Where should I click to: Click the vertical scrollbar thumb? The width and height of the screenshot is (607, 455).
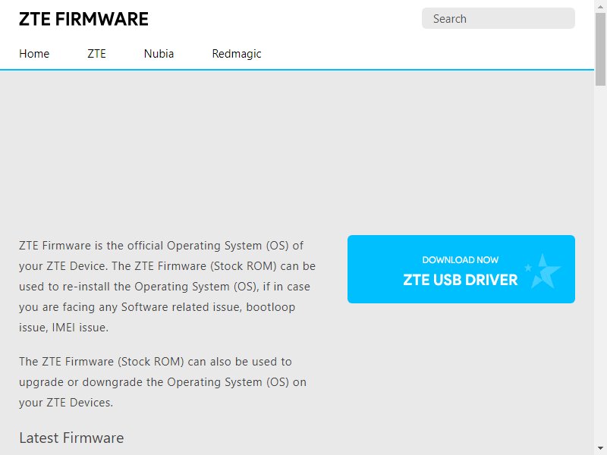point(600,49)
